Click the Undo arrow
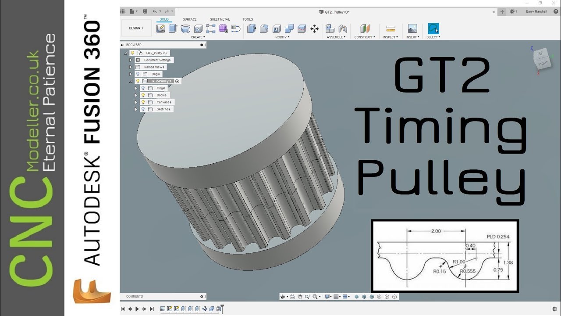 tap(155, 11)
